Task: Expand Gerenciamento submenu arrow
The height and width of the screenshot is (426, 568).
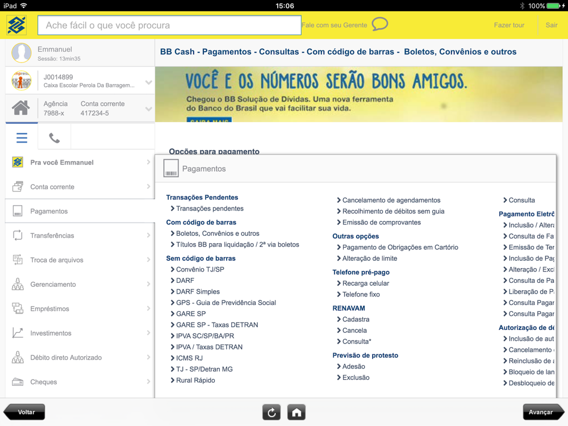Action: 148,284
